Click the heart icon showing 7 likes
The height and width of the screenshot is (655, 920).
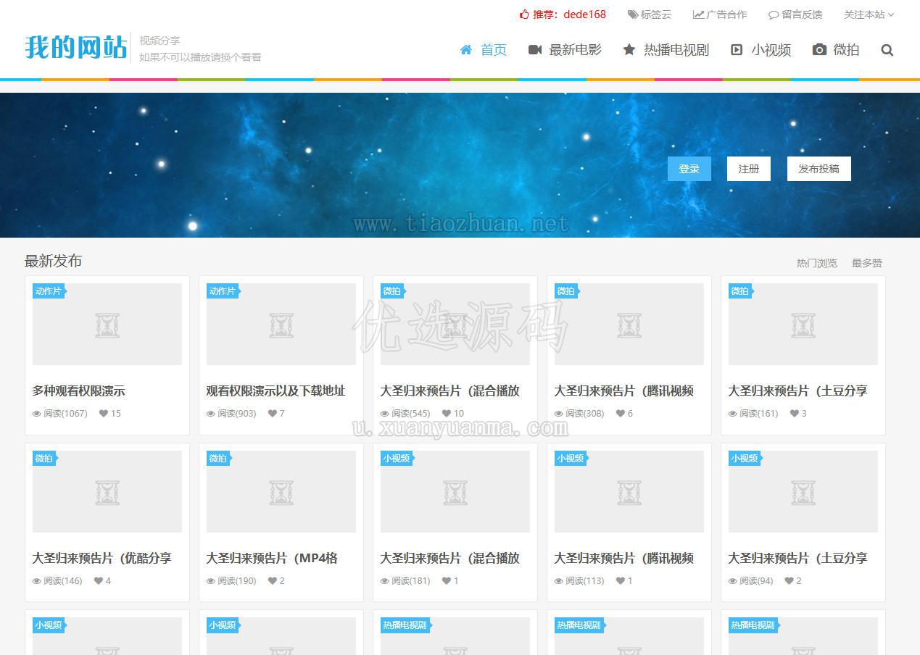point(273,413)
